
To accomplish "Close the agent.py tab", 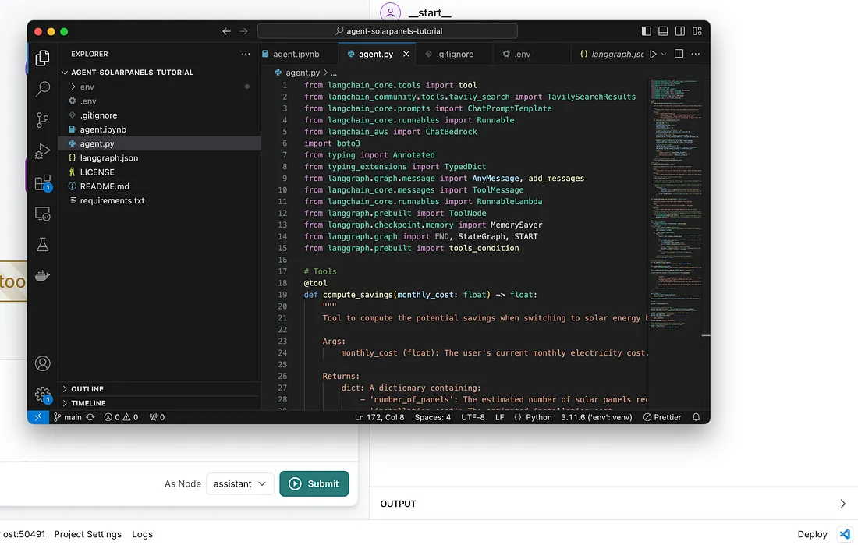I will pos(406,54).
